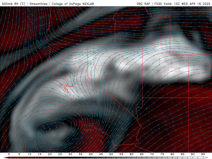Click the 'Streamlines' header label
Viewport: 212px width, 159px height.
pos(38,4)
